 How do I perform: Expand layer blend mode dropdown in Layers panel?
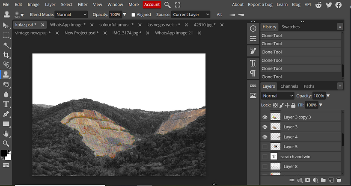277,96
